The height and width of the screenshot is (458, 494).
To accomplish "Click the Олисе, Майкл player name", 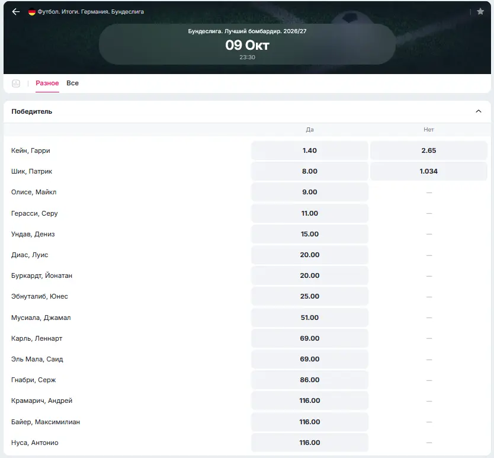I will point(34,193).
